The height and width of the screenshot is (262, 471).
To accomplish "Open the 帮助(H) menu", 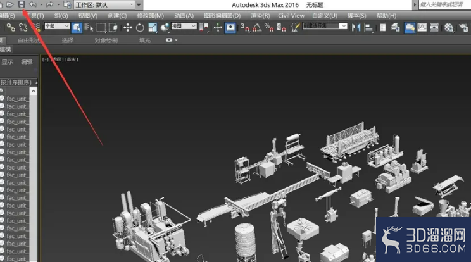I will click(x=386, y=16).
